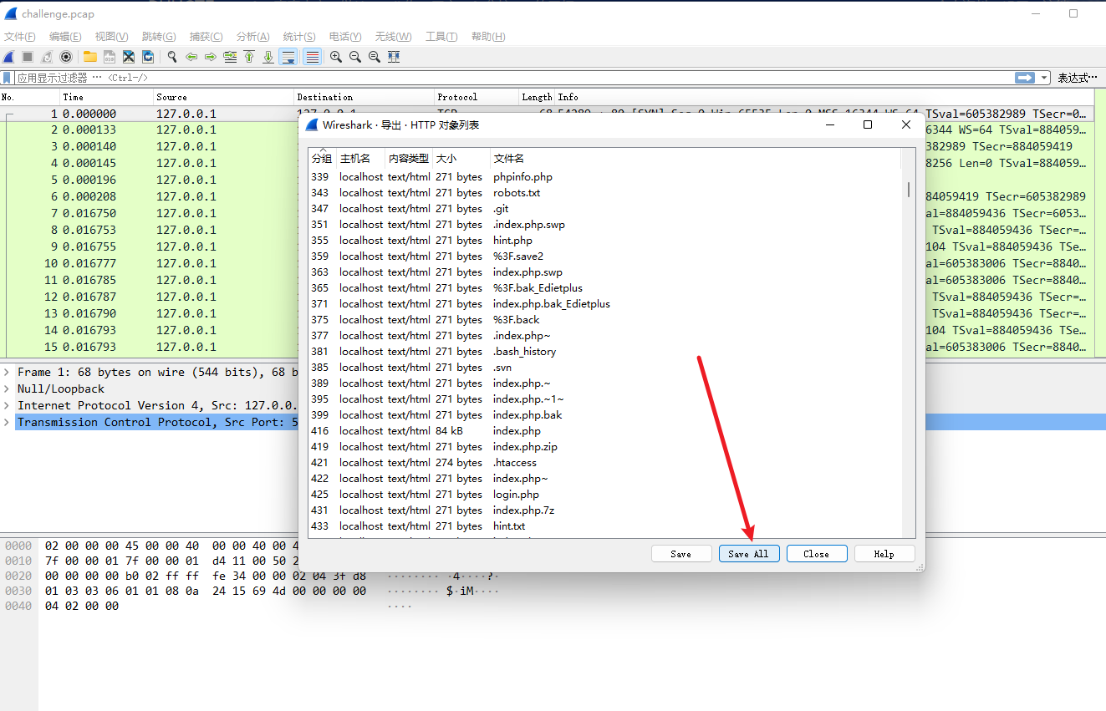This screenshot has height=711, width=1106.
Task: Open the 视图(V) menu
Action: [111, 37]
